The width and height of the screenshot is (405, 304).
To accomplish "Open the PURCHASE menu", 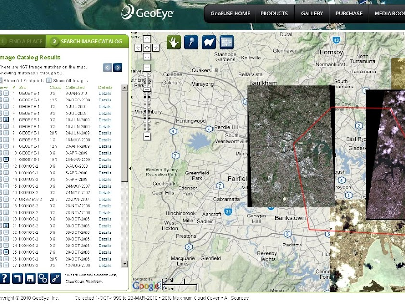I will point(349,14).
